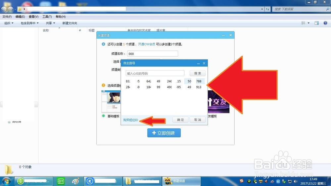Open the 工具(T) menu
Screen dimensions: 331x186
47,17
